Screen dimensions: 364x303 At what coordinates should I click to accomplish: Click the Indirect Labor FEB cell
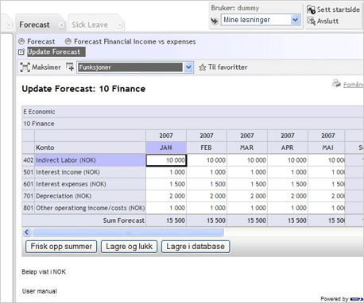(207, 160)
